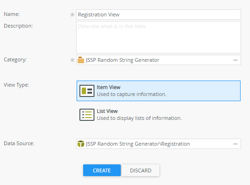Open Data Source browse ellipsis
Image resolution: width=250 pixels, height=185 pixels.
(x=235, y=144)
